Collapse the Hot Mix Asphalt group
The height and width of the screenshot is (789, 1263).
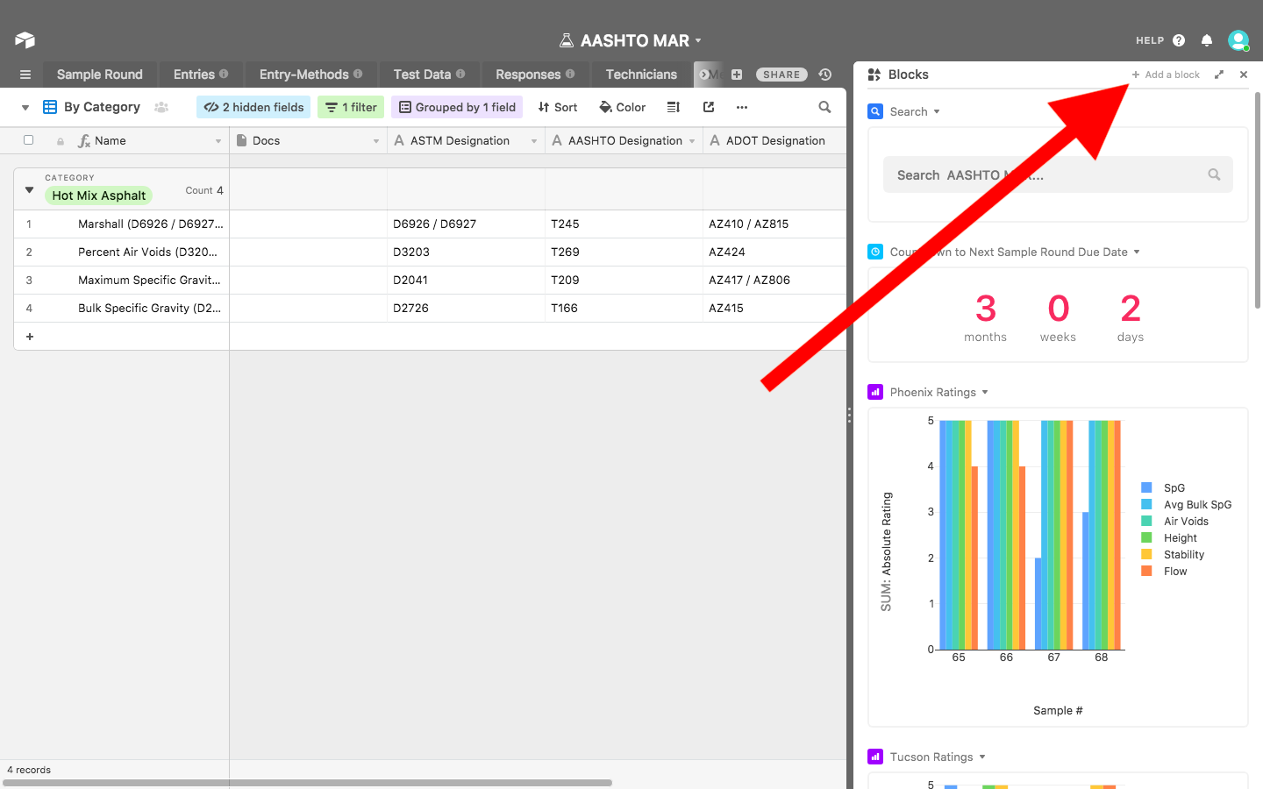point(29,190)
